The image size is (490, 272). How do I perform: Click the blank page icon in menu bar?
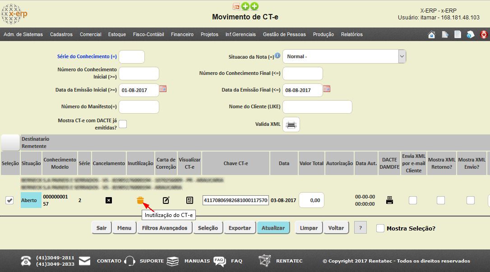coord(458,34)
